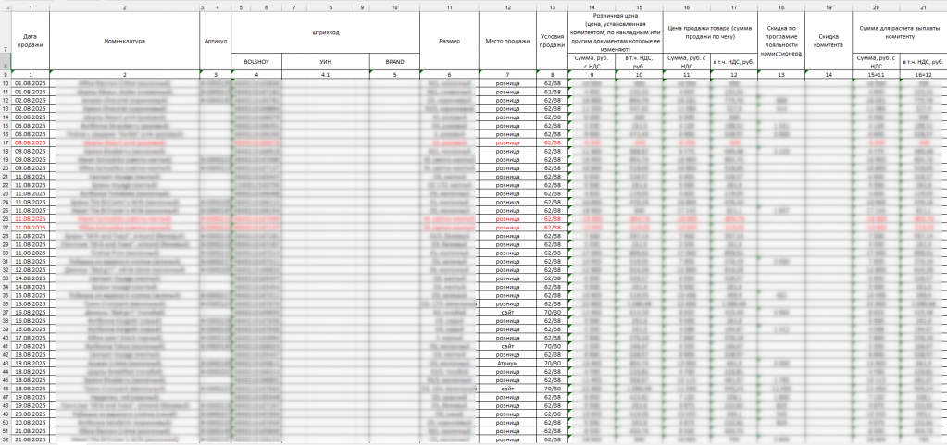Select the 'Артикул' header cell
Screen dimensions: 947x445
click(215, 41)
